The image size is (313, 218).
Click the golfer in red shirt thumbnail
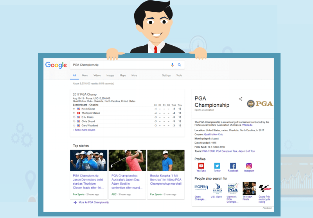[x=127, y=161]
